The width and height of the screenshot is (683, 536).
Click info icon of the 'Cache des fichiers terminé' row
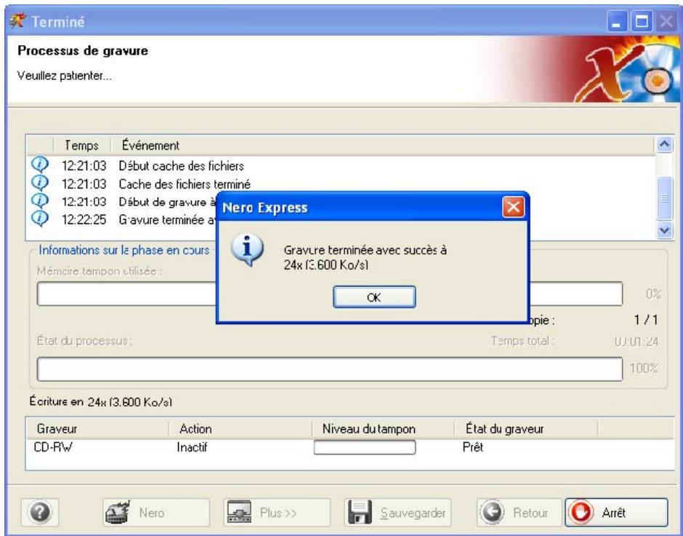pyautogui.click(x=40, y=183)
